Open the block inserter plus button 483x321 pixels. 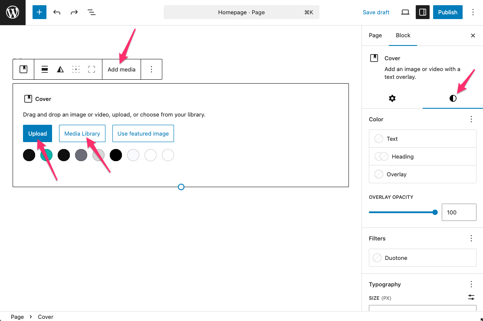[39, 12]
